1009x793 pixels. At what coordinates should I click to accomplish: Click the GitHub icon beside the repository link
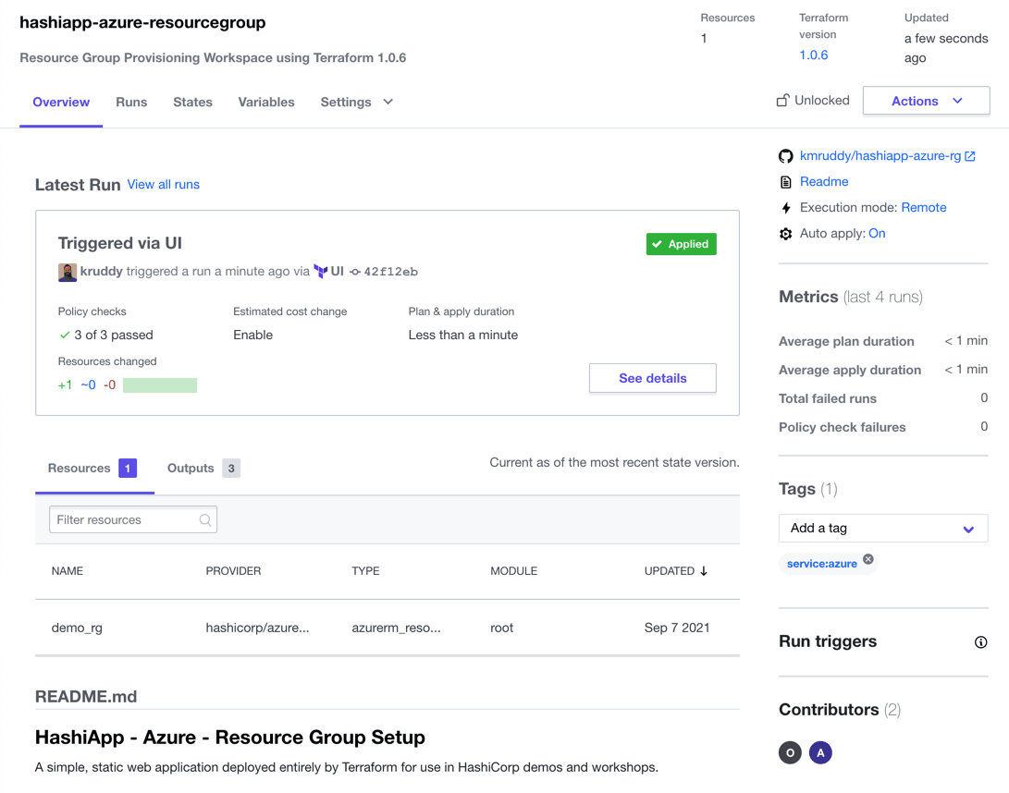(785, 155)
